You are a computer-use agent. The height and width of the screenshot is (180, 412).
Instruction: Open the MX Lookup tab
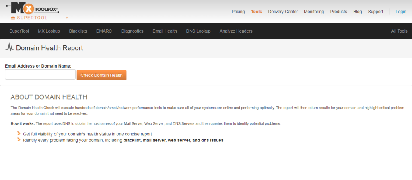(49, 31)
